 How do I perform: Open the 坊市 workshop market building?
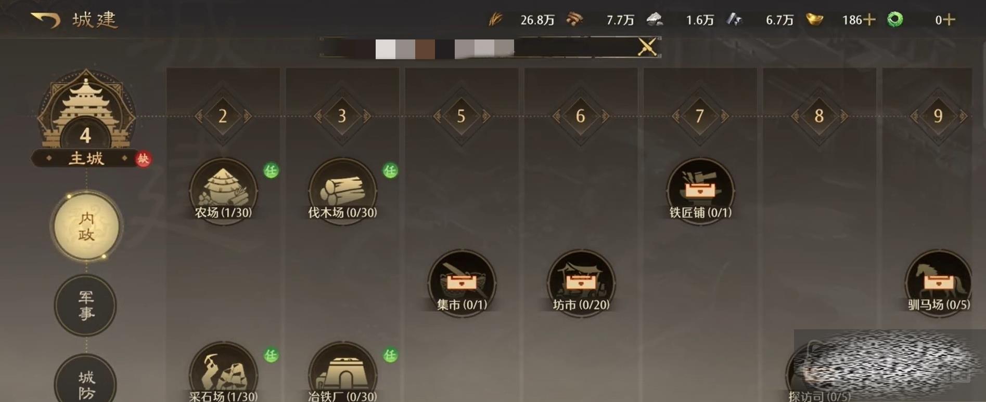click(581, 283)
